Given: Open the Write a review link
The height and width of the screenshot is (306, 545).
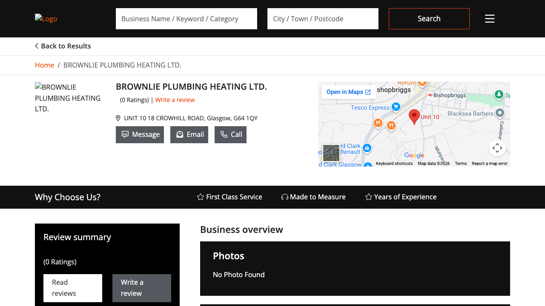Looking at the screenshot, I should (x=175, y=99).
